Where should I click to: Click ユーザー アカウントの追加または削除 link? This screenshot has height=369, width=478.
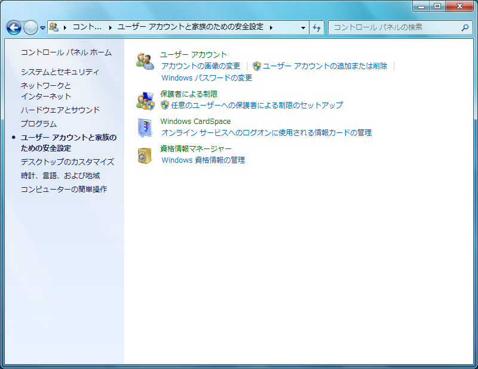point(325,66)
